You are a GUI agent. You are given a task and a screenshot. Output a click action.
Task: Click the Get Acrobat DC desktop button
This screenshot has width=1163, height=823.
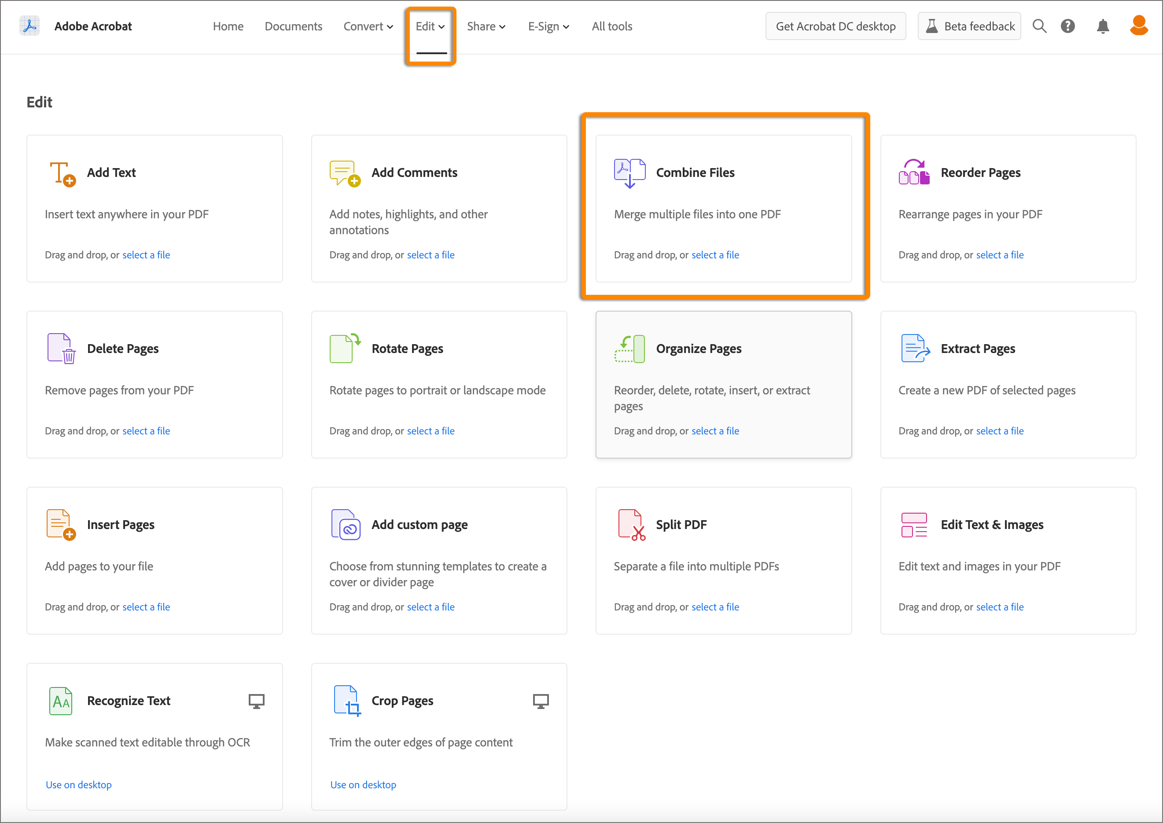(x=835, y=26)
